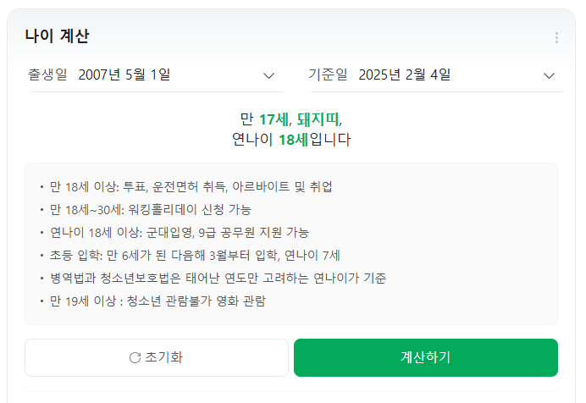Click the 병역법과 청소년보호법 info line
Image resolution: width=586 pixels, height=403 pixels.
[218, 279]
